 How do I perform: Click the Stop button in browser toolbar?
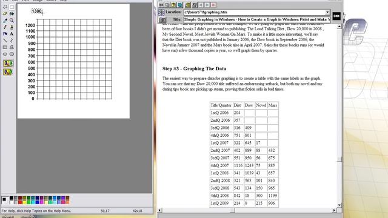coord(213,5)
